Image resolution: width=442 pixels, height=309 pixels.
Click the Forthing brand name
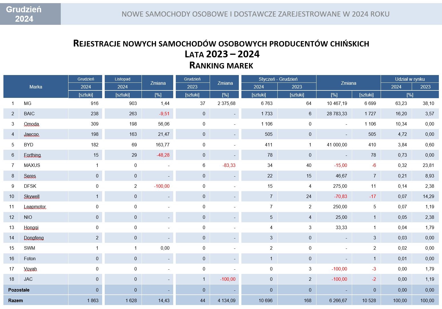(32, 155)
